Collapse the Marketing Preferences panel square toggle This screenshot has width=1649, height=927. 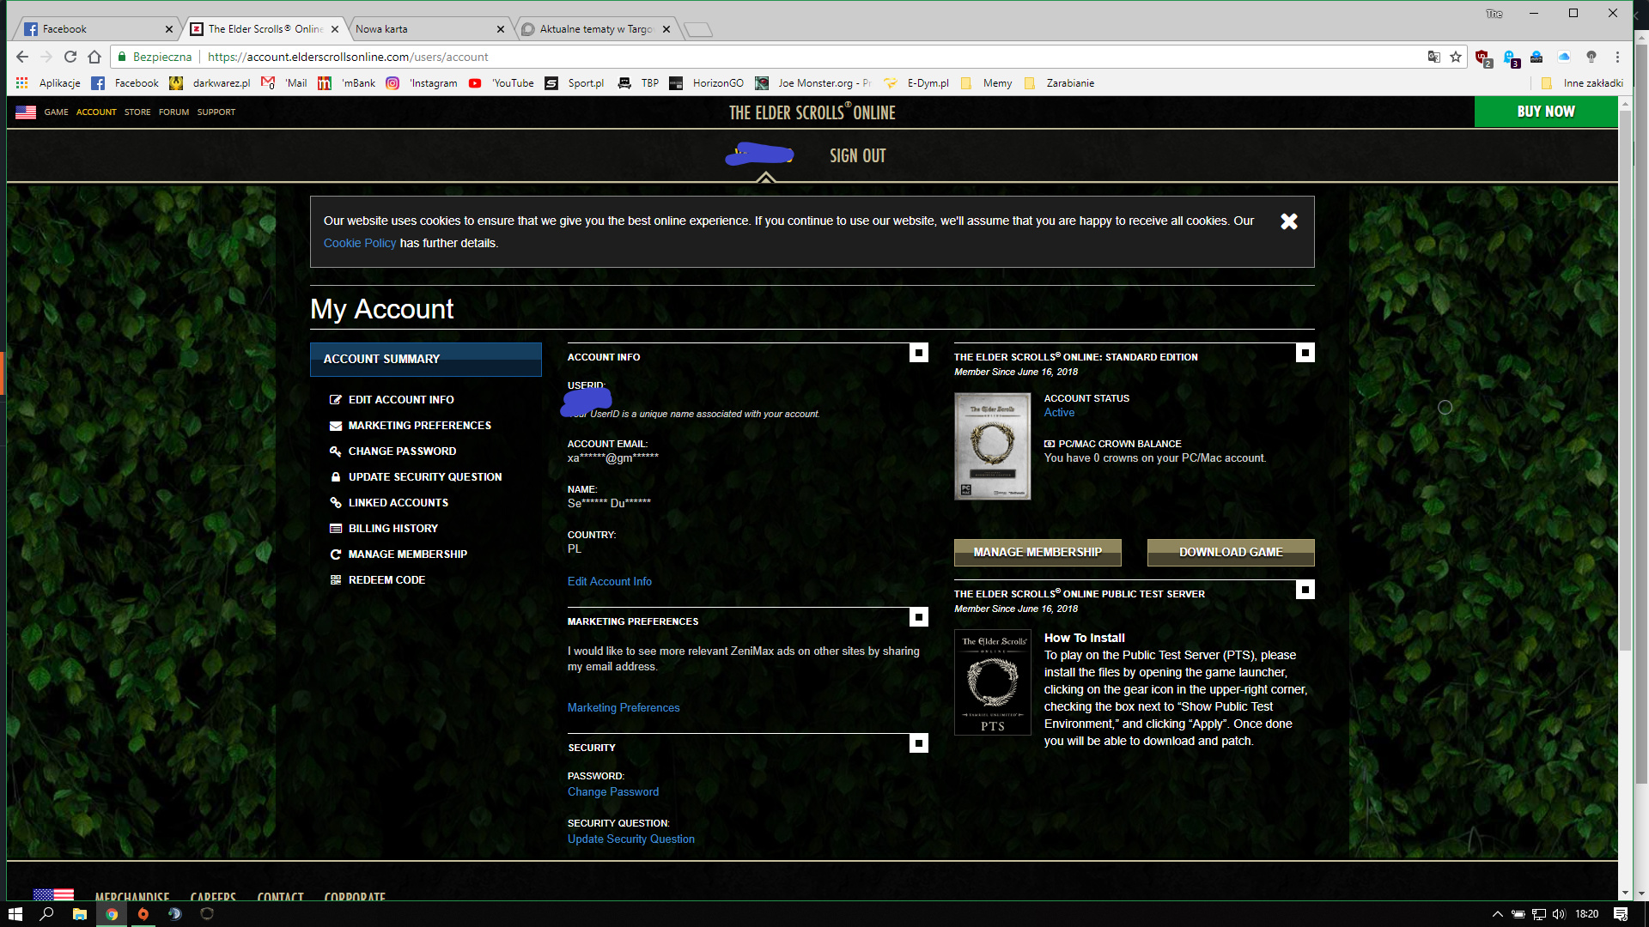[x=919, y=617]
